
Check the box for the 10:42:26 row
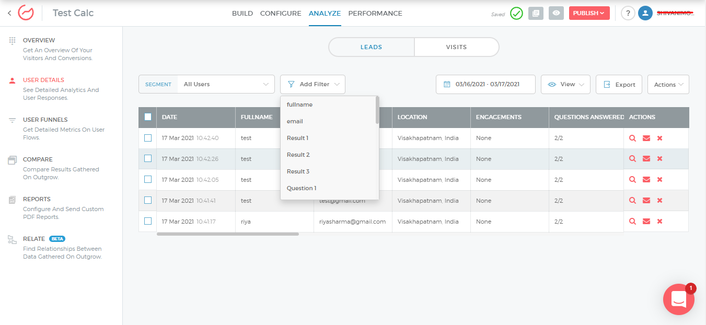coord(148,158)
